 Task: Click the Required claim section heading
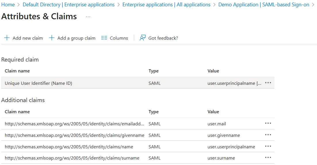[x=20, y=60]
